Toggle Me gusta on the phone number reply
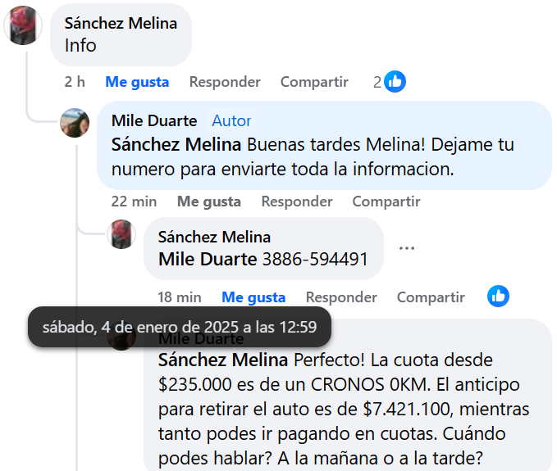The width and height of the screenshot is (557, 471). 253,297
